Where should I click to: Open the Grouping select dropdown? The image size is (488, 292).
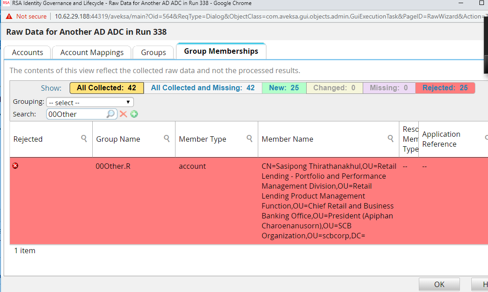pos(90,102)
